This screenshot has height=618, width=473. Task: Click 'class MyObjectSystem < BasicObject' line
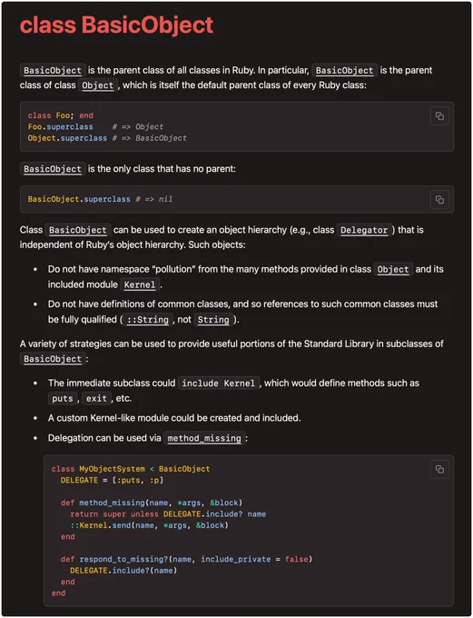coord(131,469)
